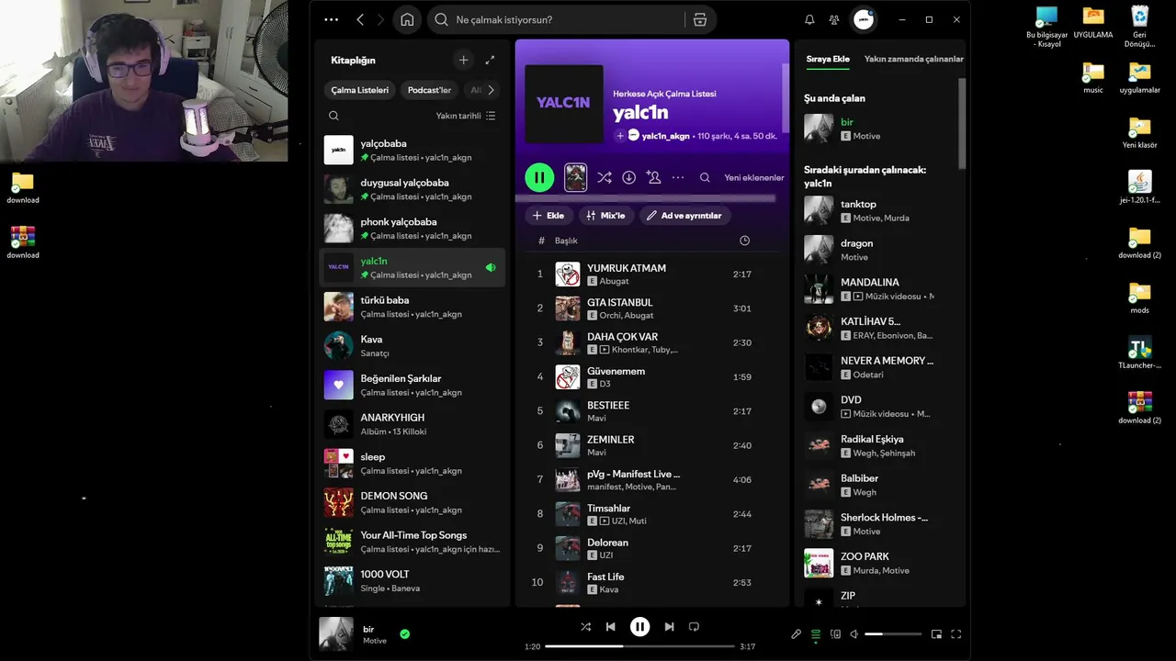Select the track YUMRUK ATMAM
This screenshot has height=661, width=1176.
pos(651,274)
